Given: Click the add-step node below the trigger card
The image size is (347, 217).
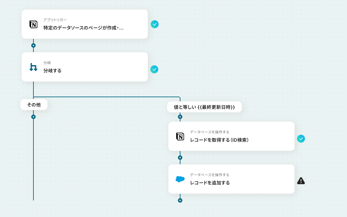Looking at the screenshot, I should click(33, 45).
